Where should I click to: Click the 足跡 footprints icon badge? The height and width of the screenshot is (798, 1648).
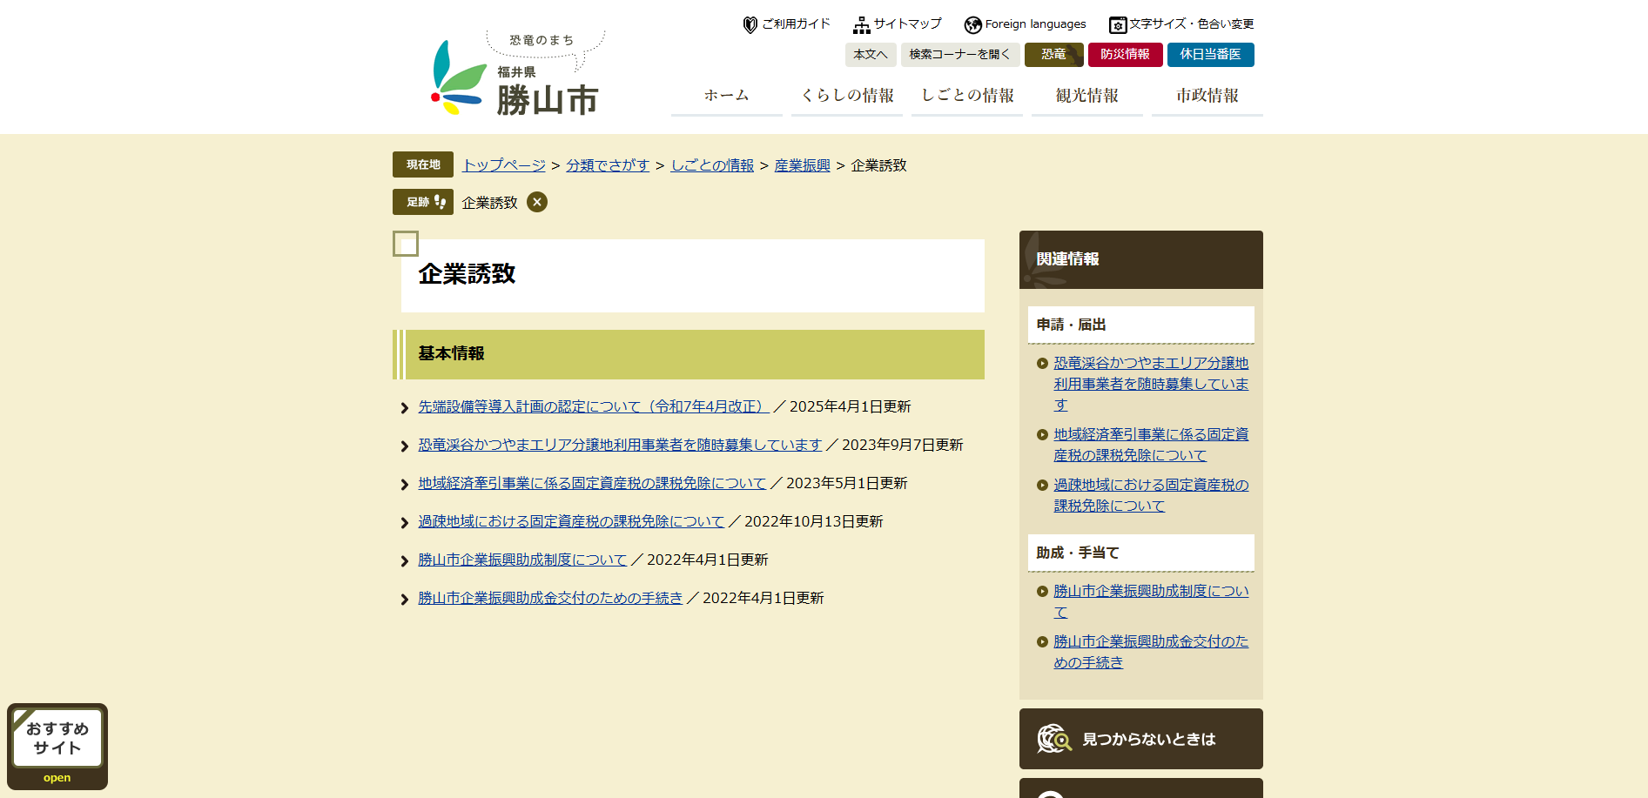pyautogui.click(x=423, y=202)
